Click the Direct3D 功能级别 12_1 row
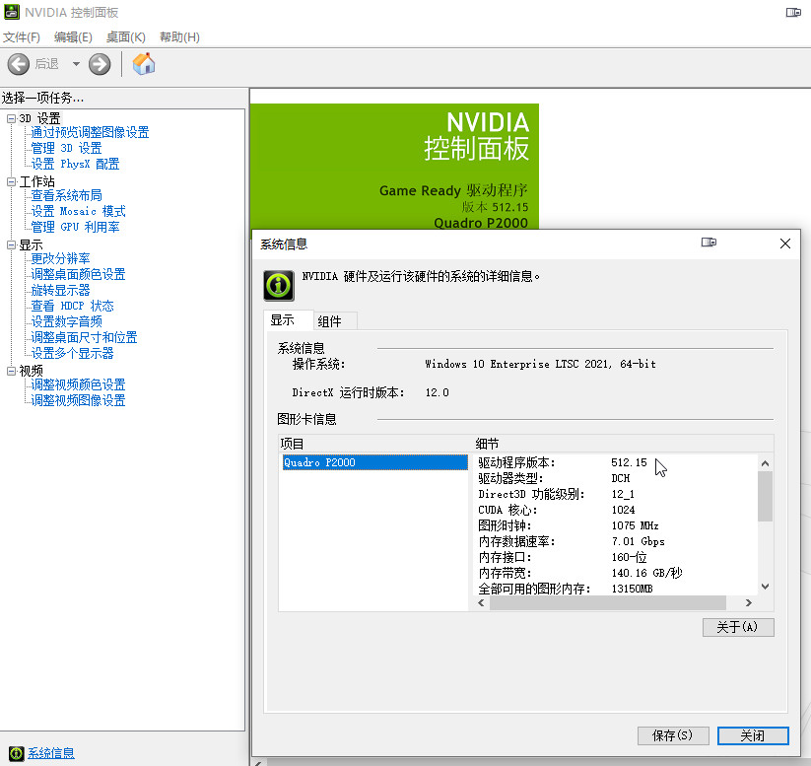811x766 pixels. pyautogui.click(x=616, y=494)
